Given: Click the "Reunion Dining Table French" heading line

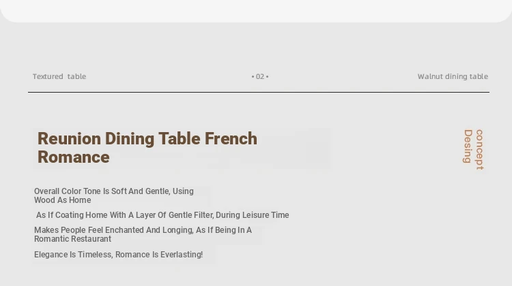Looking at the screenshot, I should 147,139.
